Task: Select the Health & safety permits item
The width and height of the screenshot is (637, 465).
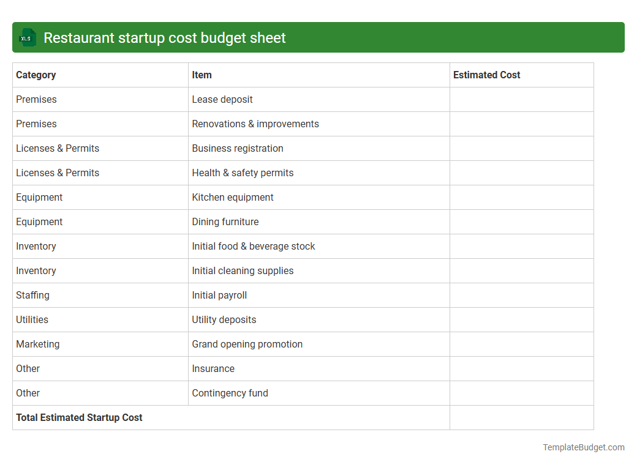Action: point(243,173)
